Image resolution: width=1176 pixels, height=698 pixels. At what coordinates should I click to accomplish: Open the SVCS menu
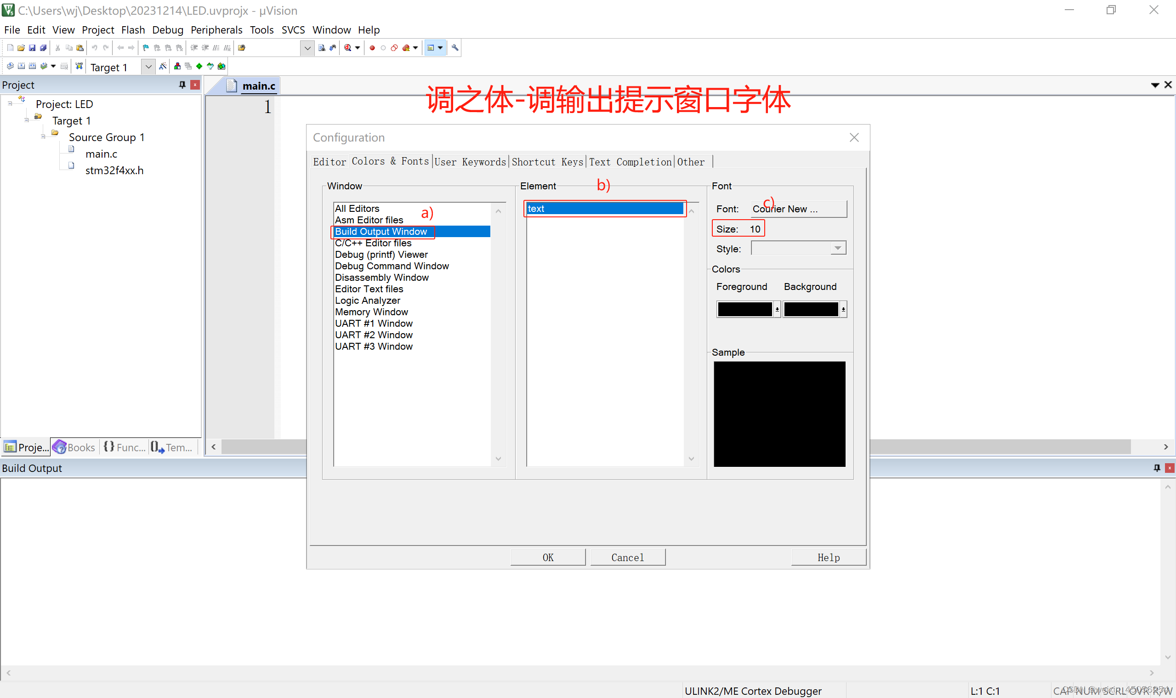(x=293, y=29)
